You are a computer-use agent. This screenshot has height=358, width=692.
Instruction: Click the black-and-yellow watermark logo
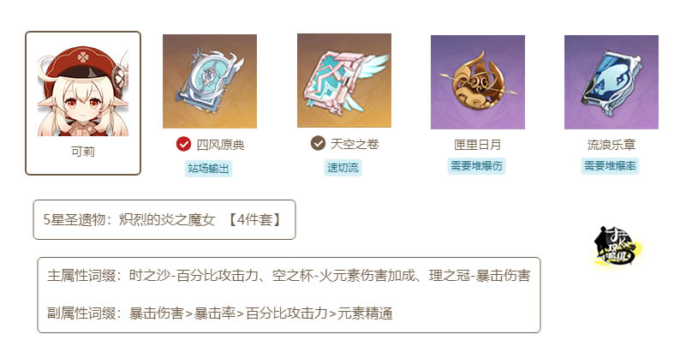click(617, 247)
